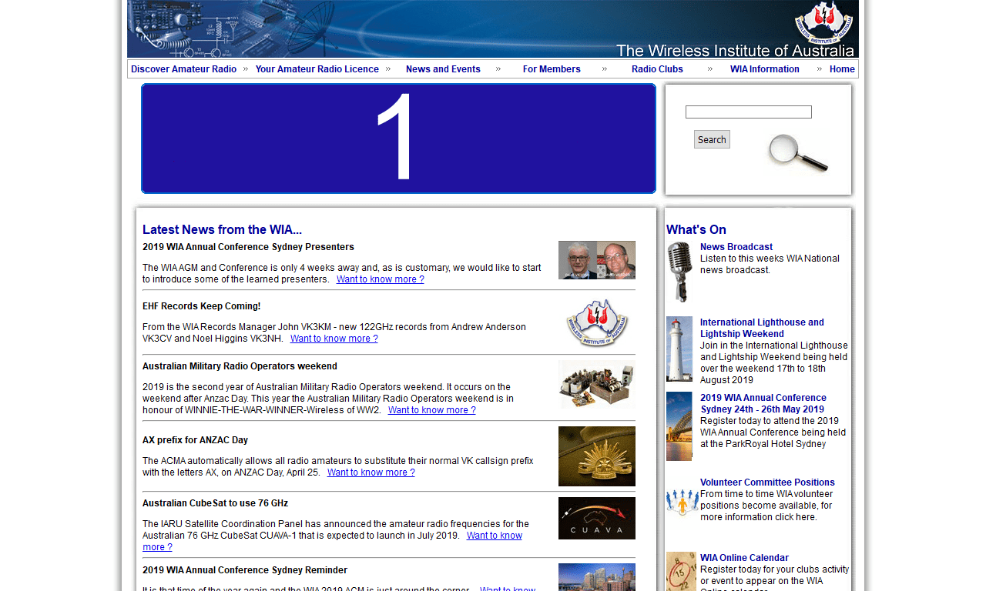This screenshot has height=591, width=986.
Task: Click the military radio equipment thumbnail
Action: click(x=597, y=385)
